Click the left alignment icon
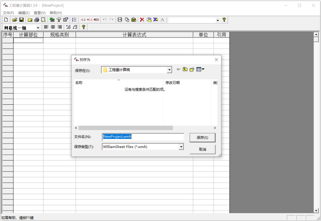The height and width of the screenshot is (221, 321). coord(46,27)
